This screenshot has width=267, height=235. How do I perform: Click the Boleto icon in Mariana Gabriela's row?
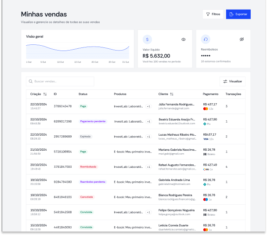point(205,154)
